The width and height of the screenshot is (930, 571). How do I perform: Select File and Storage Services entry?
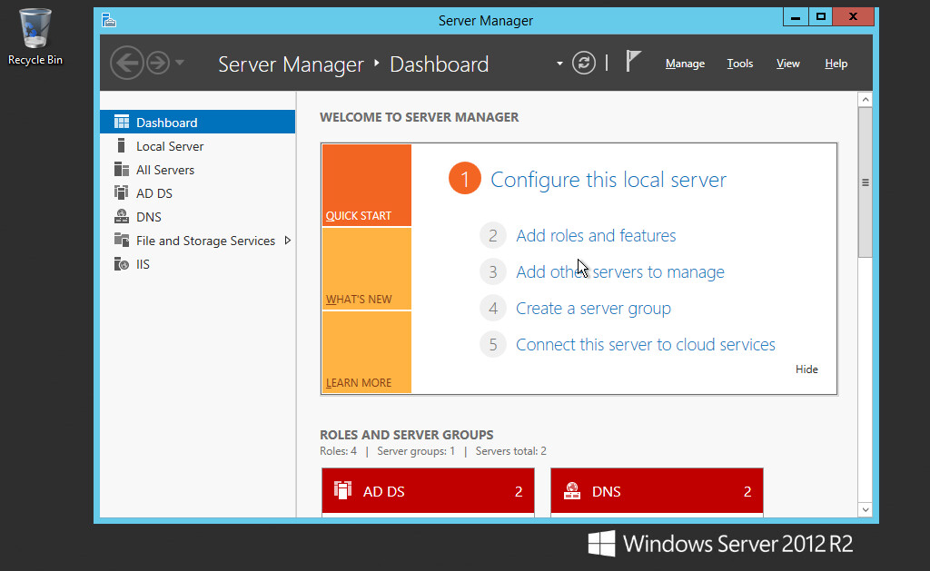(197, 241)
